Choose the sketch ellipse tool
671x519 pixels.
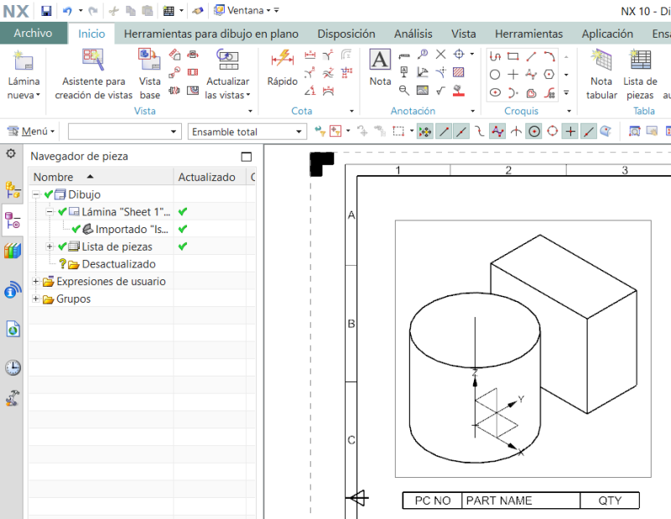point(495,92)
